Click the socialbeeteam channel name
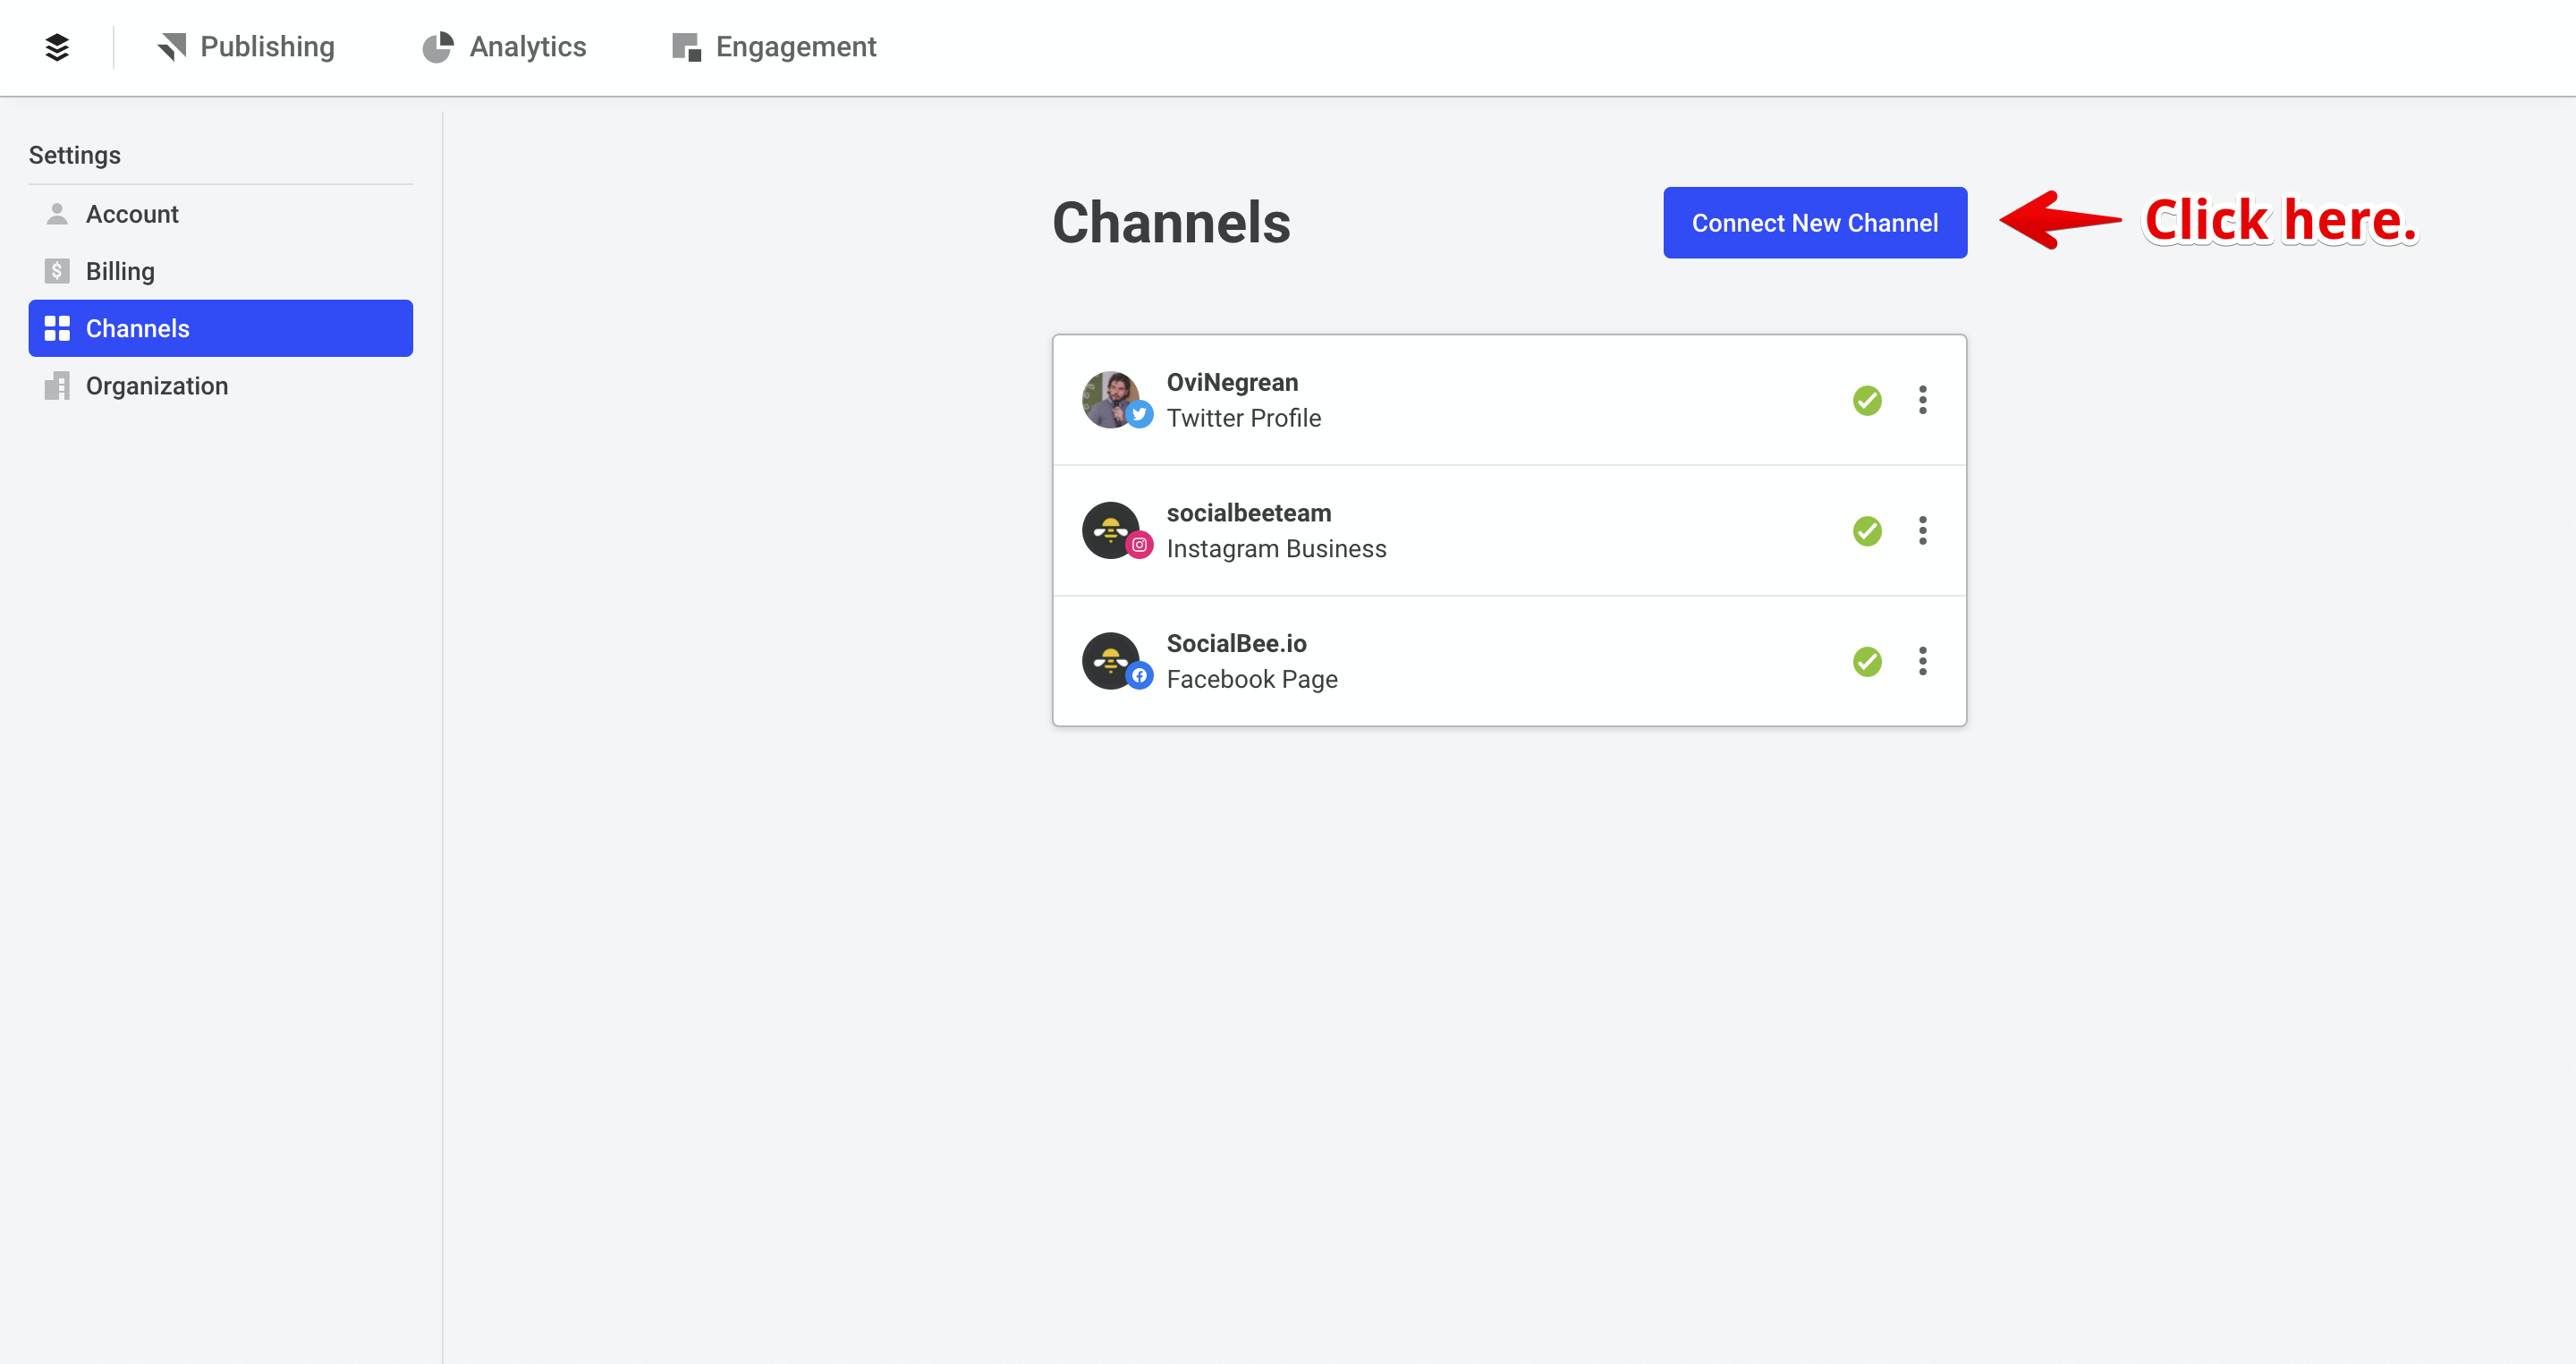Image resolution: width=2576 pixels, height=1364 pixels. pos(1249,513)
